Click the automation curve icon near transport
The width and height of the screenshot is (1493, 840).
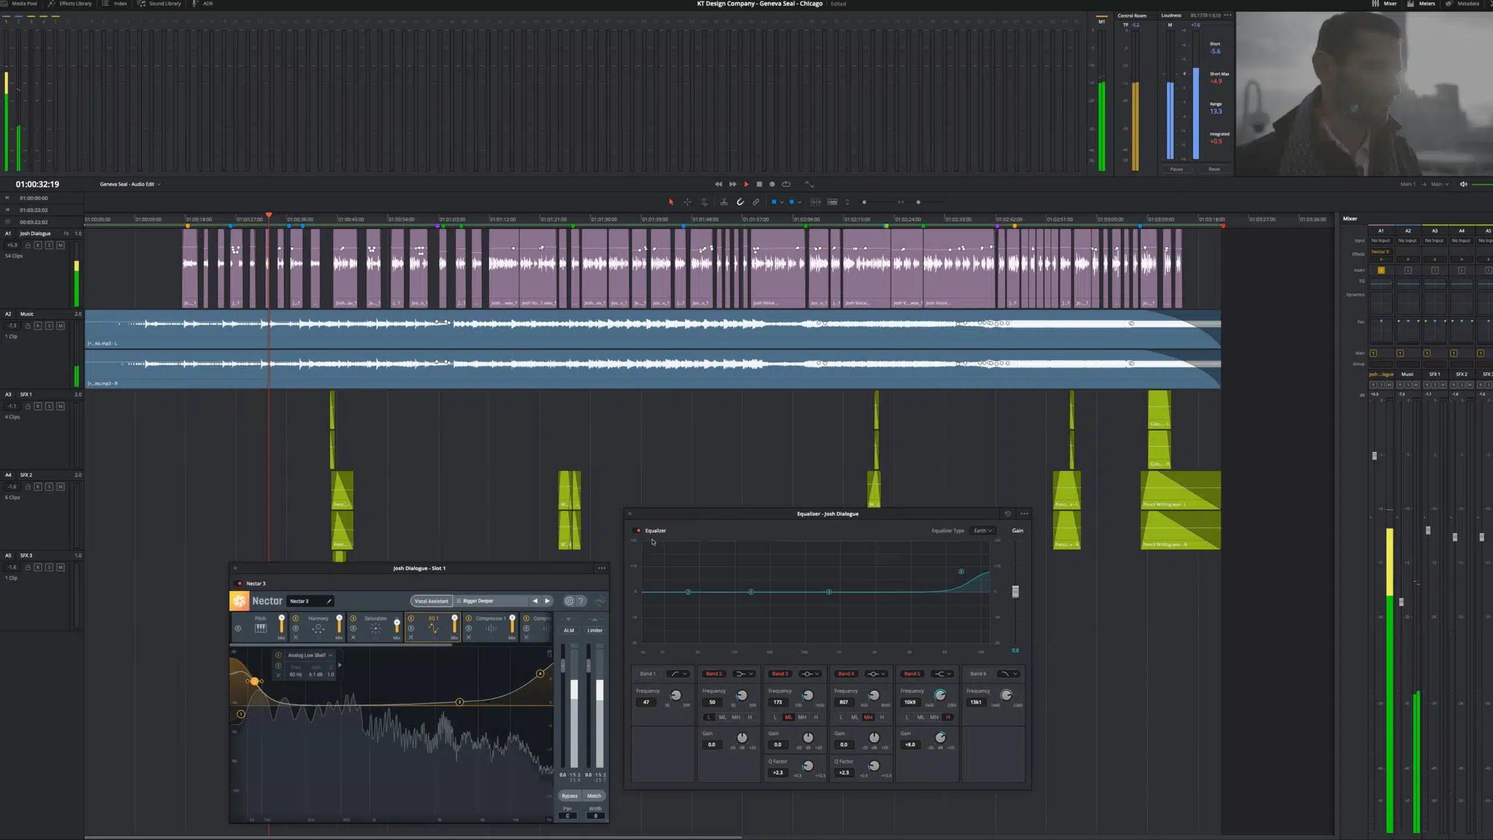tap(809, 184)
